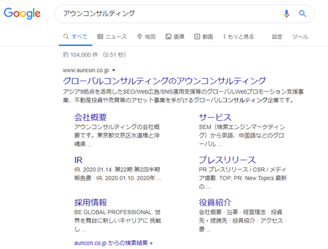The height and width of the screenshot is (249, 328).
Task: Click the snippet beginning SEM（検索エンジン
Action: [242, 136]
